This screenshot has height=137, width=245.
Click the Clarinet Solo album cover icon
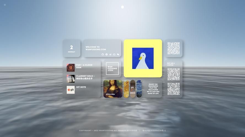click(x=71, y=79)
